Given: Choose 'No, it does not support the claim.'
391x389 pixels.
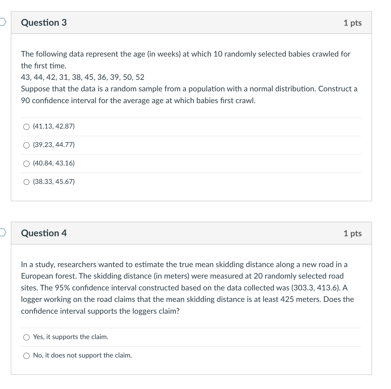Looking at the screenshot, I should [x=27, y=355].
